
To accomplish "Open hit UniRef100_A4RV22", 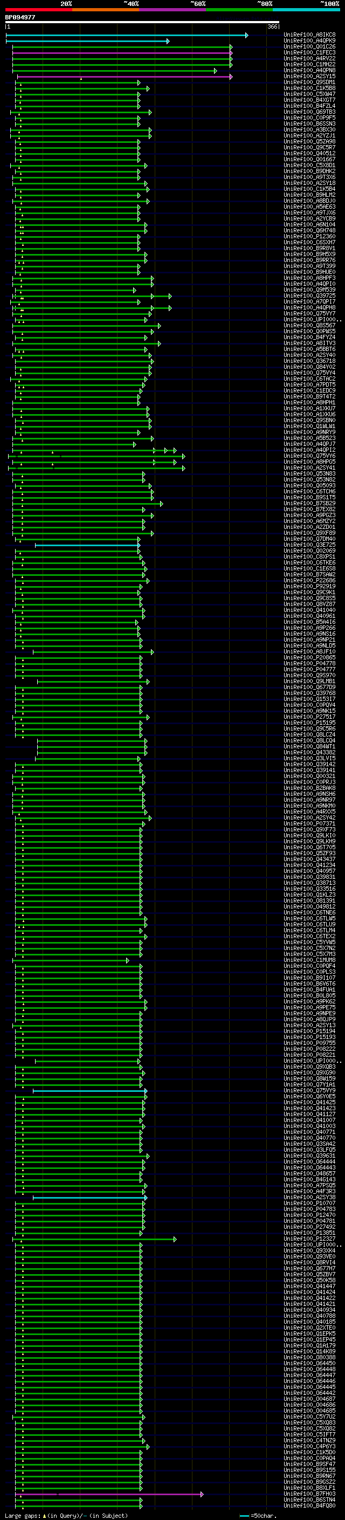I will 309,58.
